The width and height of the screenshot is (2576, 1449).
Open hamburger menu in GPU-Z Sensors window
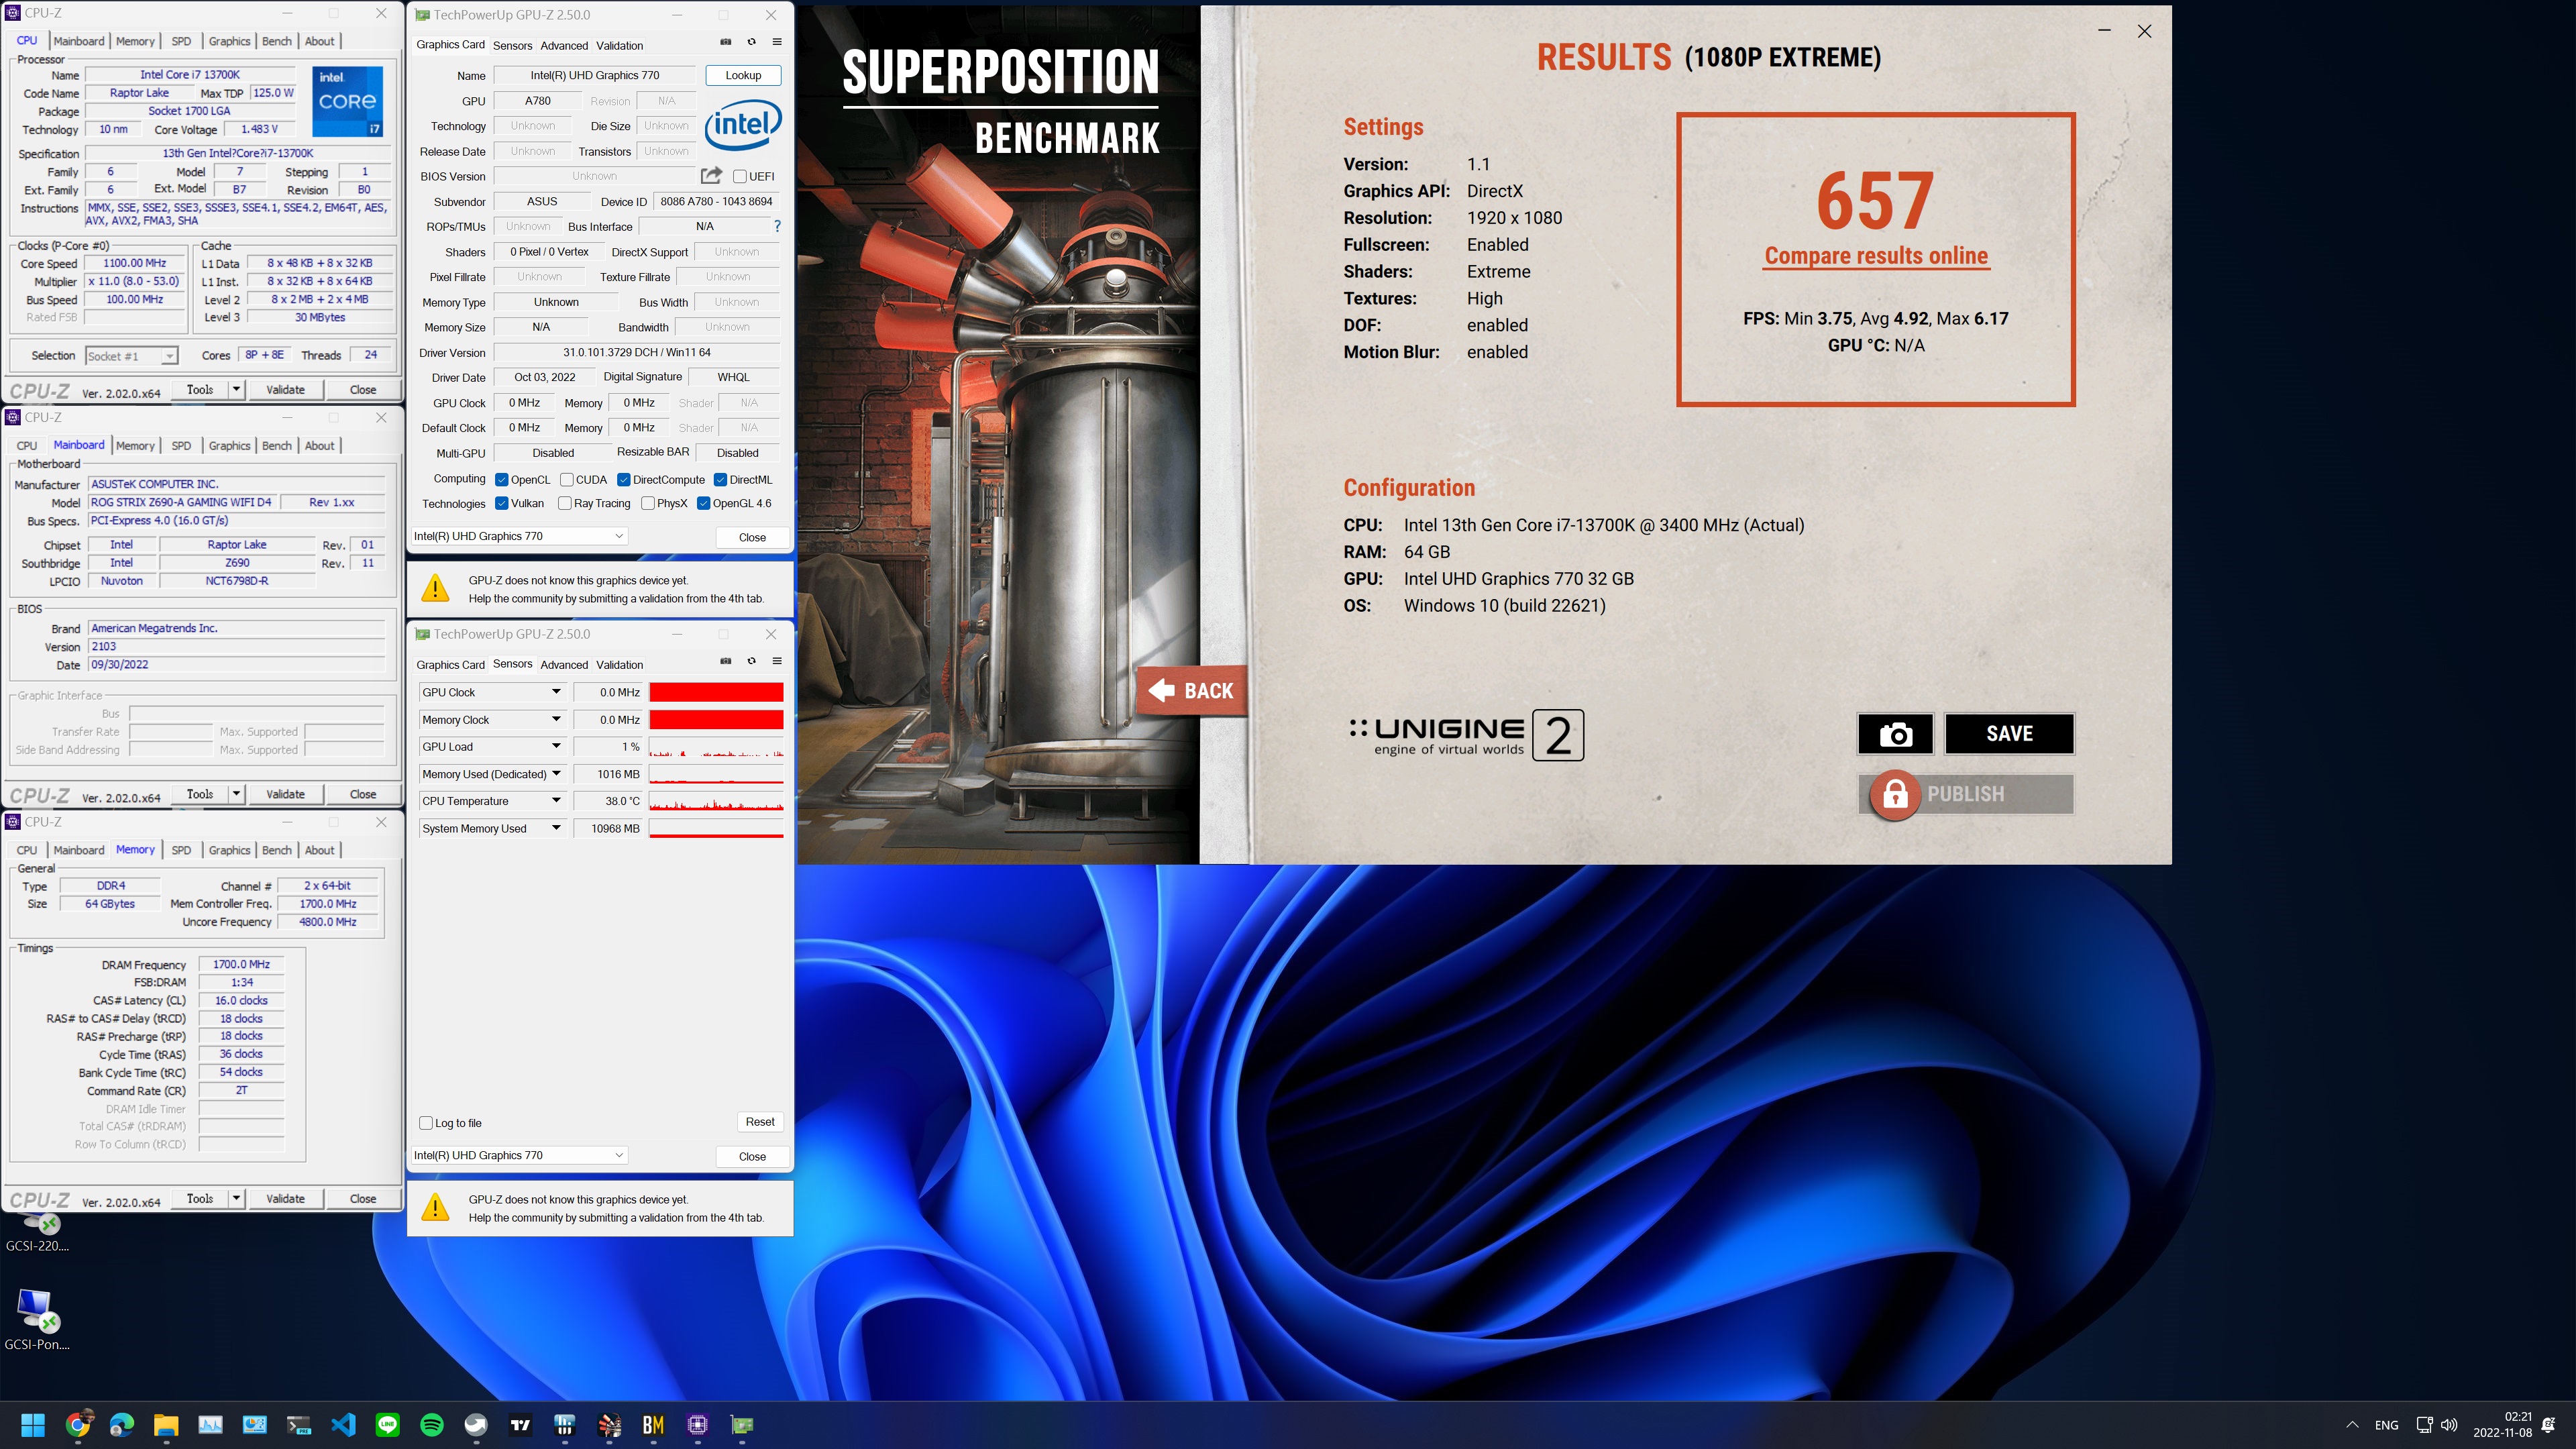coord(777,661)
